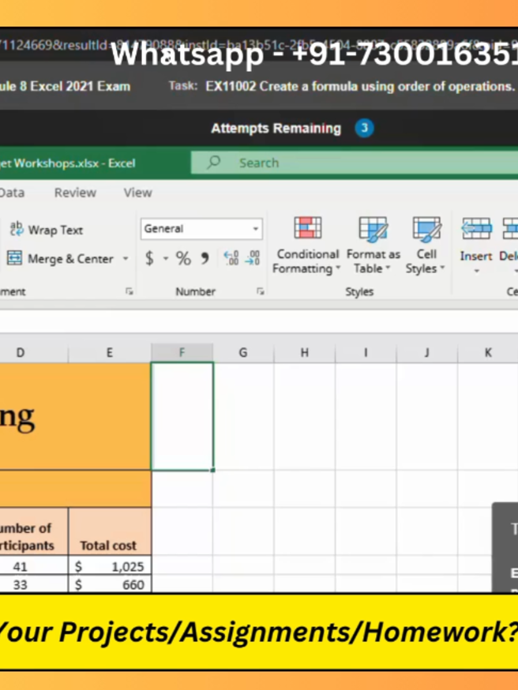This screenshot has height=690, width=518.
Task: Switch to the Review tab
Action: click(75, 193)
